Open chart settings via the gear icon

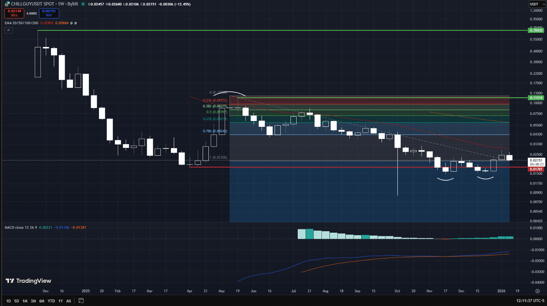[x=538, y=291]
